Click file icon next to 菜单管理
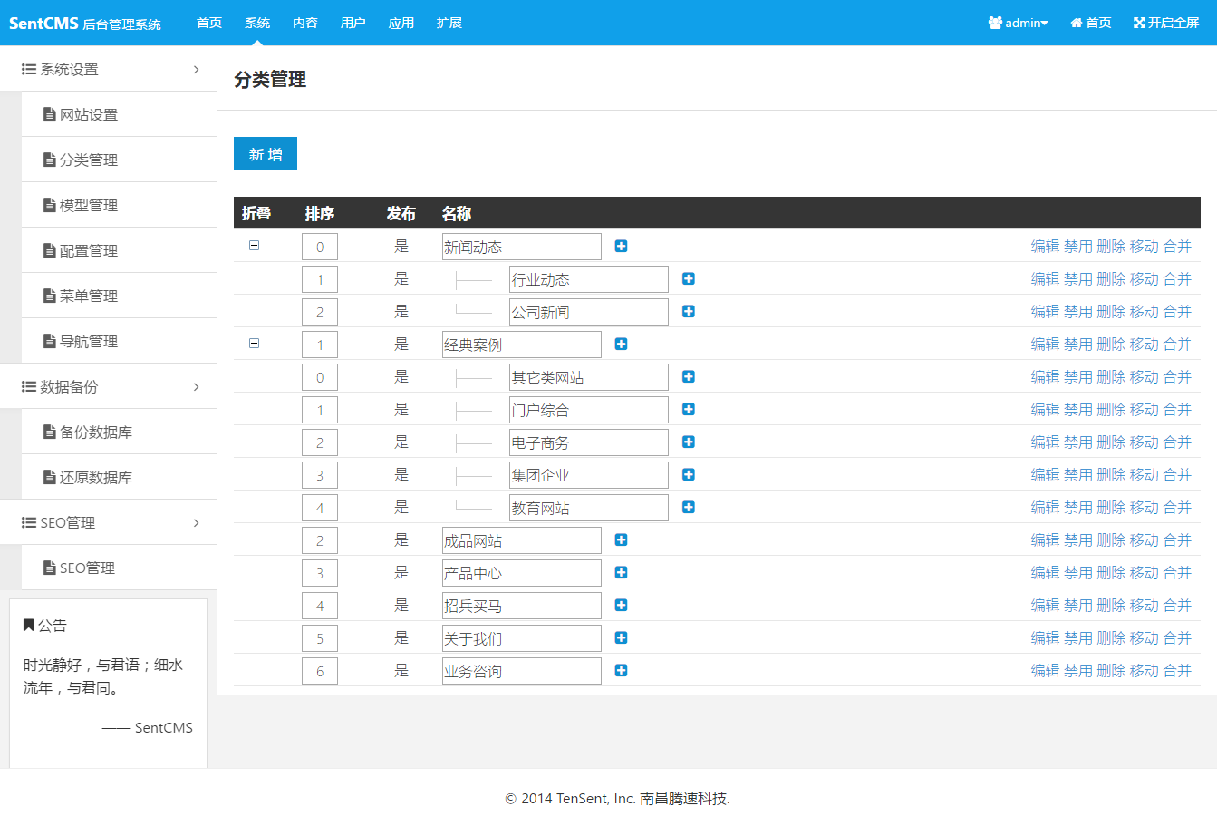The width and height of the screenshot is (1217, 826). pos(50,296)
